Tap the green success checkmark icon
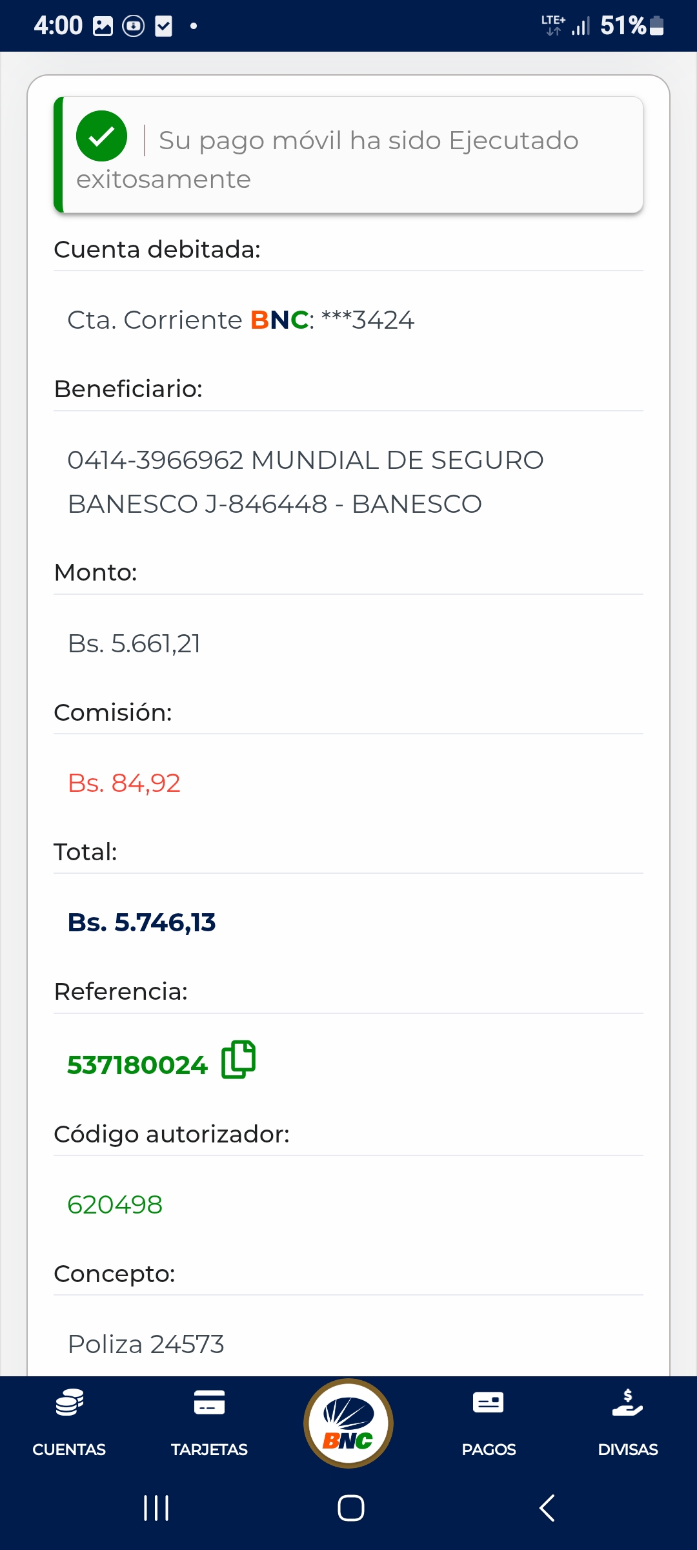The width and height of the screenshot is (697, 1550). [101, 136]
